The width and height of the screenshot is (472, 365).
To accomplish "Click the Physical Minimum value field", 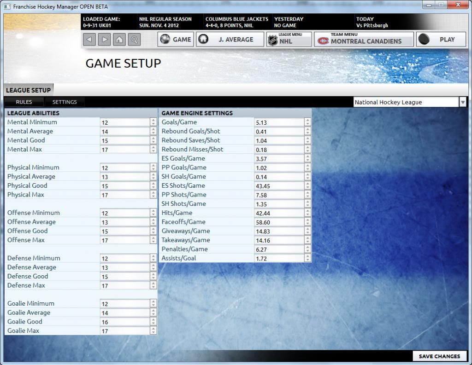I will tap(125, 168).
